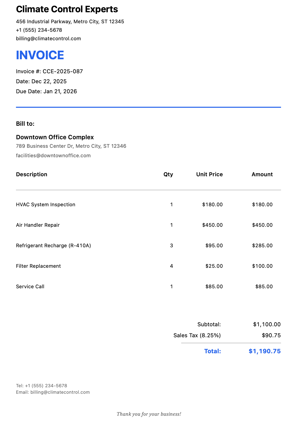The width and height of the screenshot is (297, 421).
Task: Click the Subtotal: label
Action: [x=209, y=324]
